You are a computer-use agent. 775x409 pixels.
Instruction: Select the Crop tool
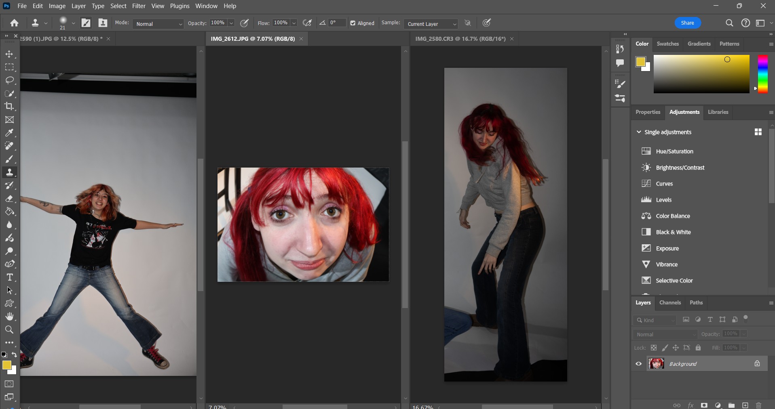pyautogui.click(x=9, y=107)
